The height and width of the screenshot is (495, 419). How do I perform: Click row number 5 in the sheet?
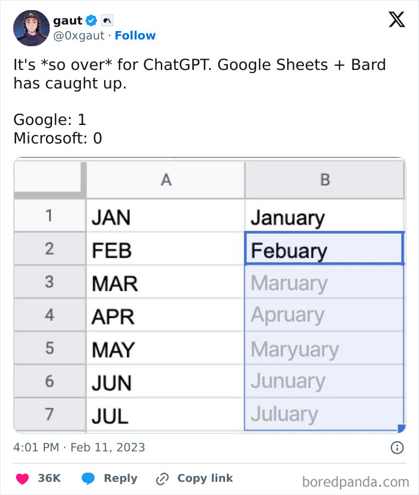(x=50, y=349)
